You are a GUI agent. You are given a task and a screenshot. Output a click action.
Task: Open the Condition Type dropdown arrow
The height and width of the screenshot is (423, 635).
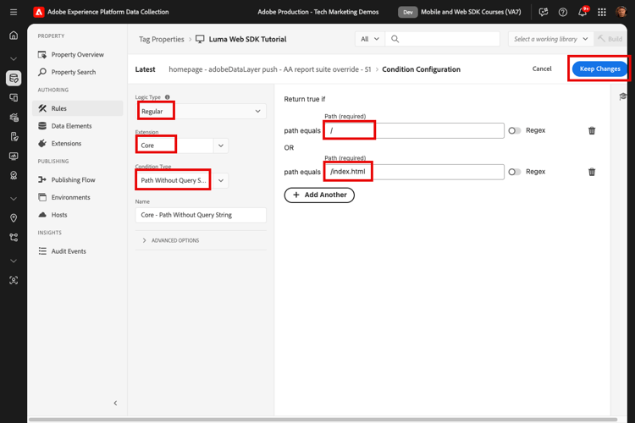(221, 180)
